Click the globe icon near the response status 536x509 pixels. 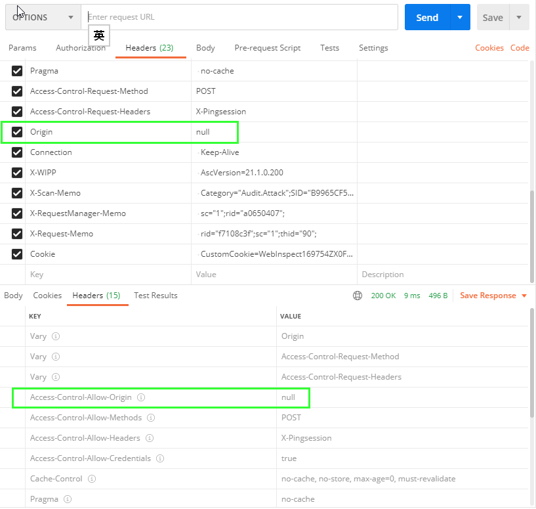[357, 296]
